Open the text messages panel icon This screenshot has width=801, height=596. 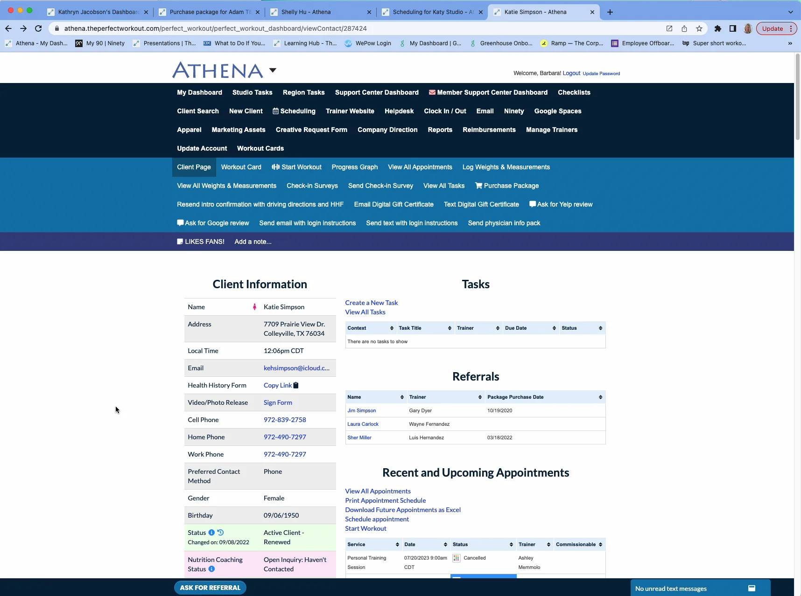point(752,589)
